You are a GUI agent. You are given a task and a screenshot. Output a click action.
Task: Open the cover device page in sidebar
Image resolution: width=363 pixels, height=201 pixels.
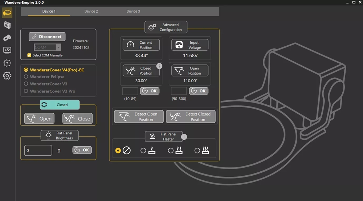point(7,13)
